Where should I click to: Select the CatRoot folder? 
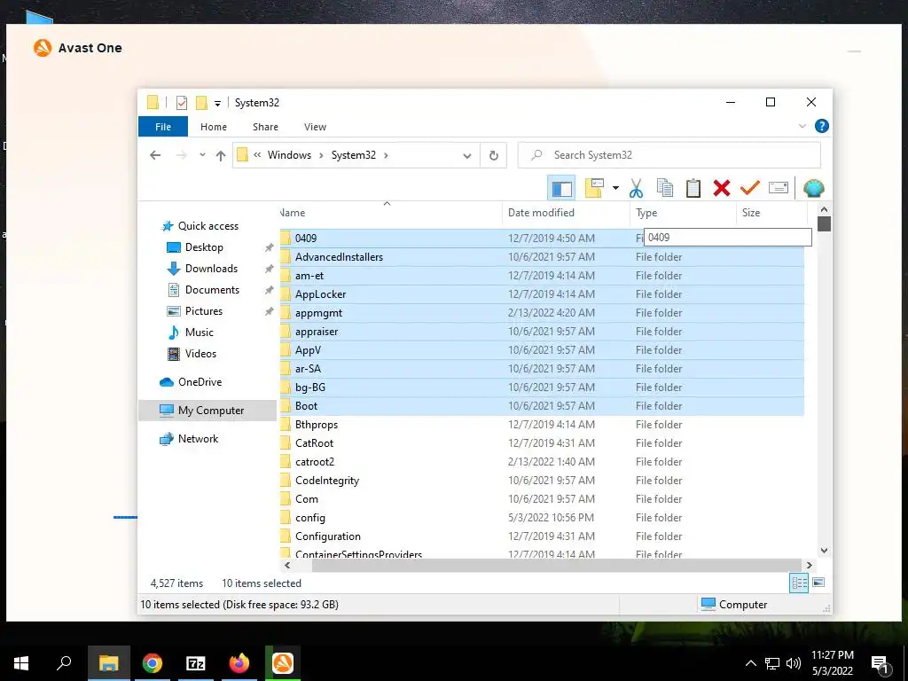[x=315, y=443]
